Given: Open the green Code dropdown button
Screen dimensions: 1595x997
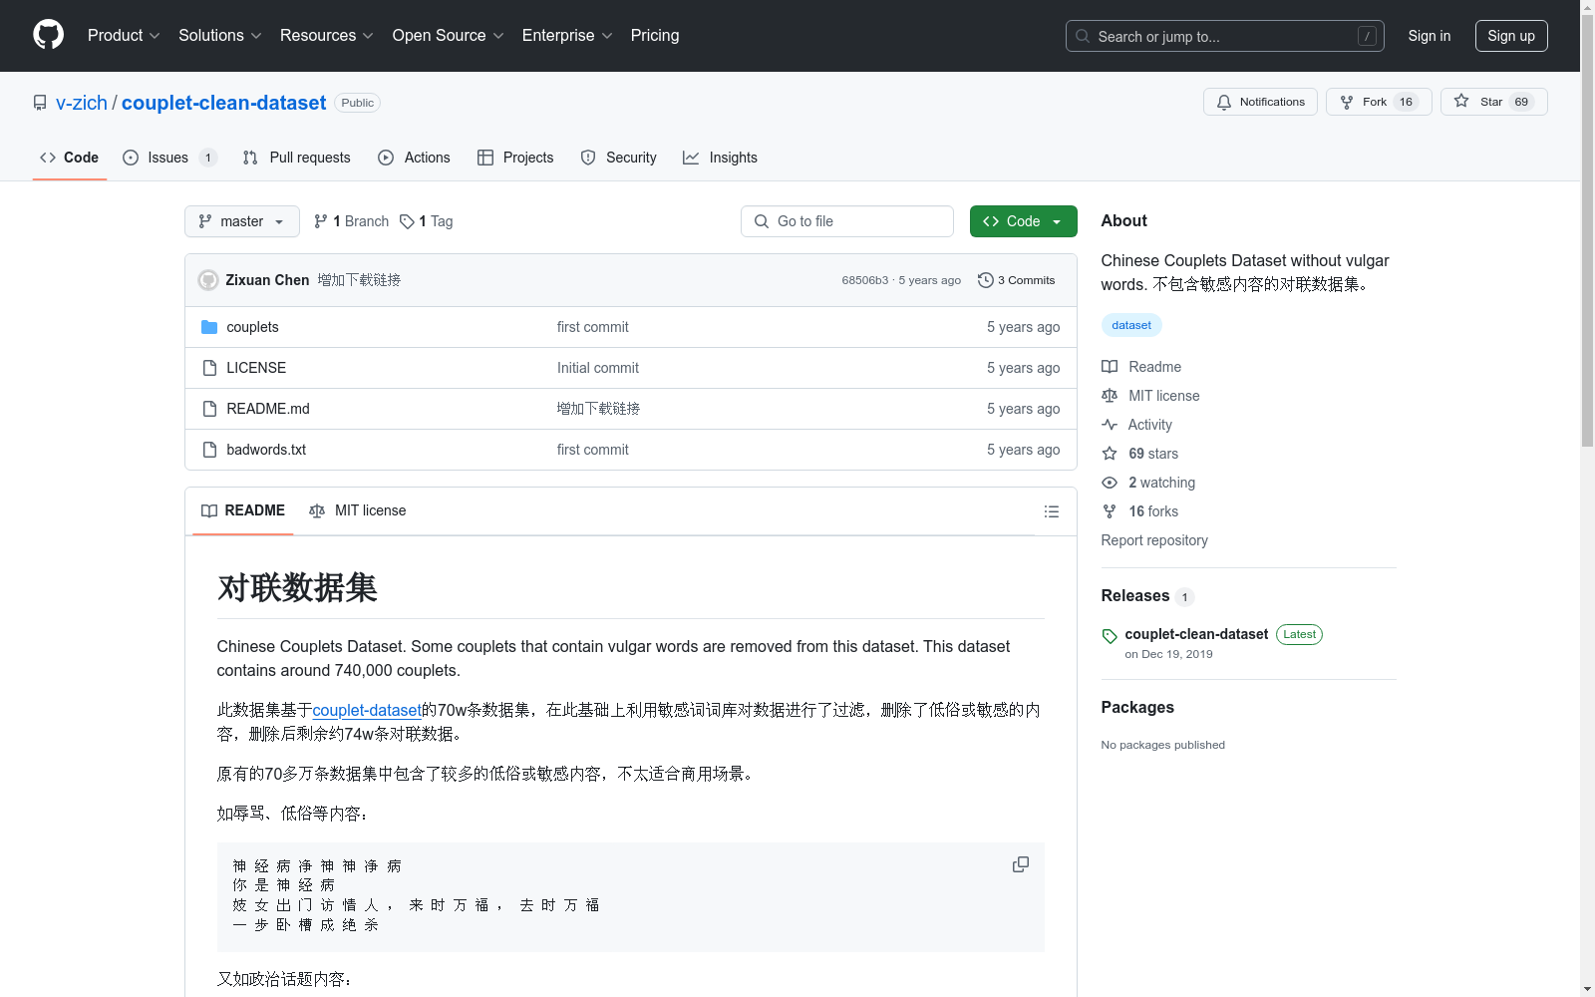Looking at the screenshot, I should pyautogui.click(x=1023, y=221).
